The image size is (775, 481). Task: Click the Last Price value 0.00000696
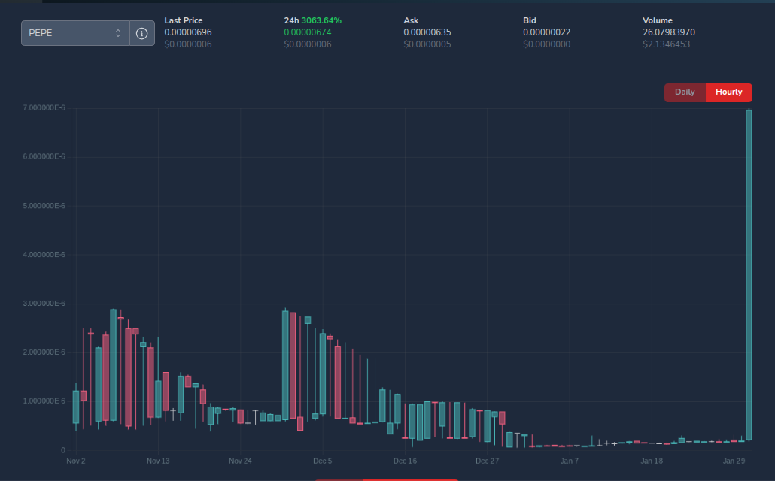pos(189,32)
